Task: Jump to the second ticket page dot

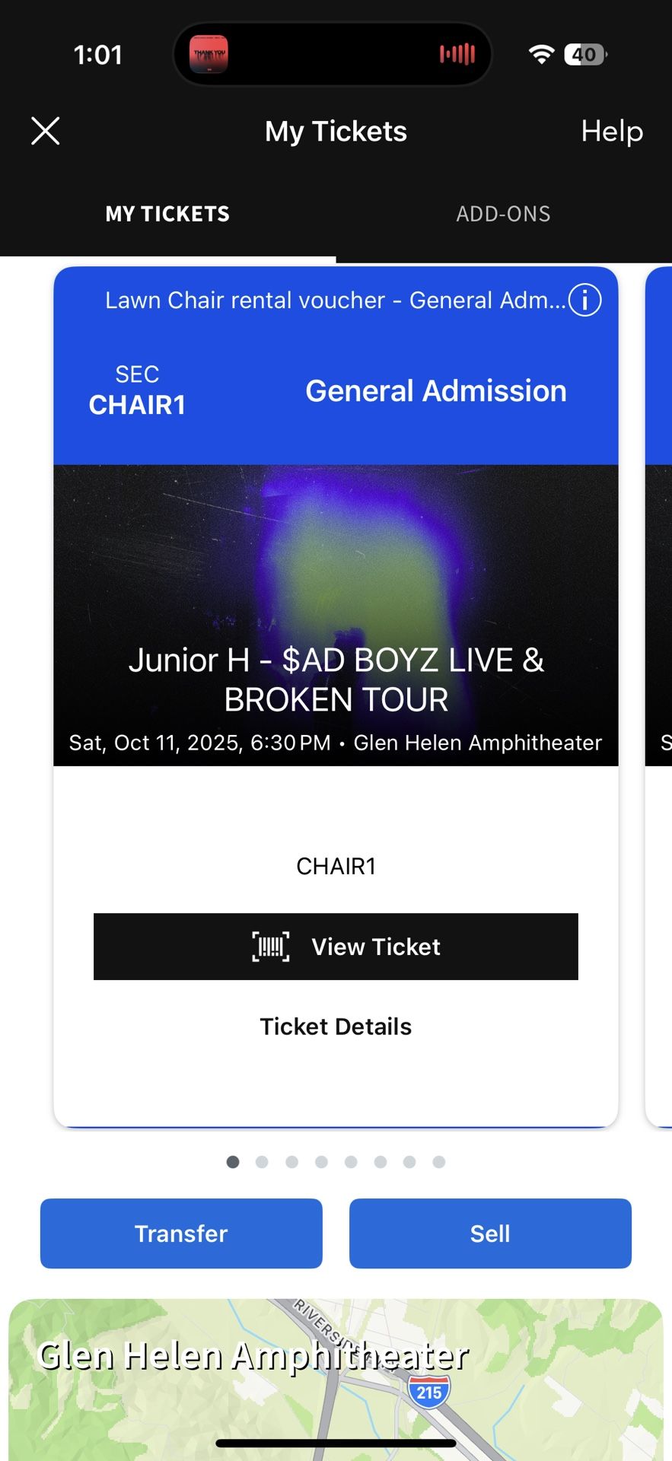Action: [x=262, y=1162]
